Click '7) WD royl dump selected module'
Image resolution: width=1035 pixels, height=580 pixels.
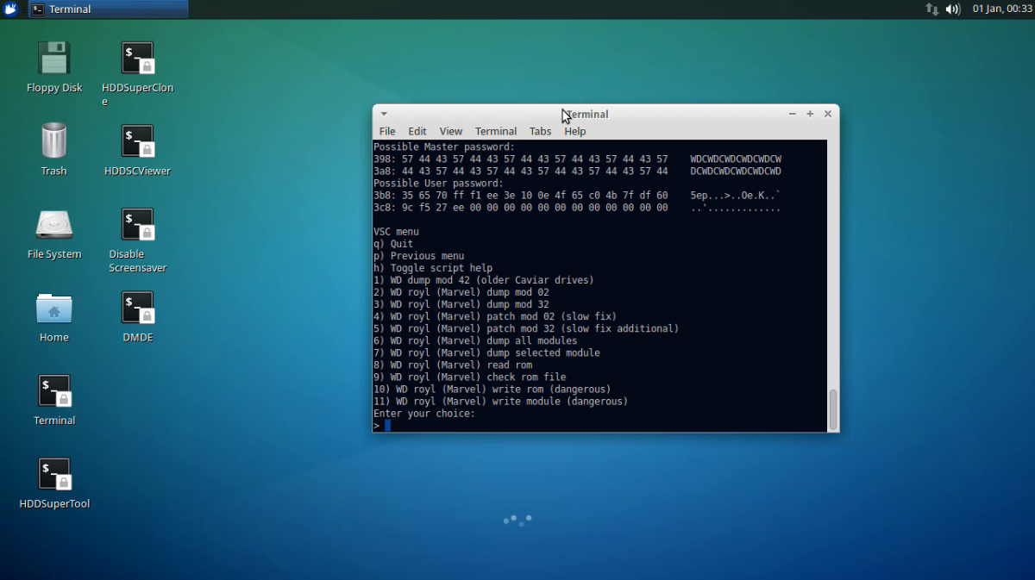pos(486,352)
